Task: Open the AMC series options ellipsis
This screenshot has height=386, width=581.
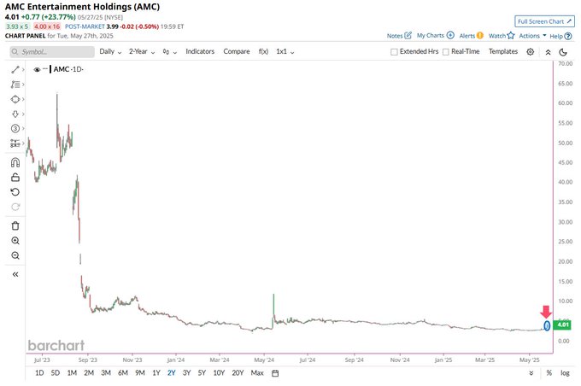Action: [45, 68]
